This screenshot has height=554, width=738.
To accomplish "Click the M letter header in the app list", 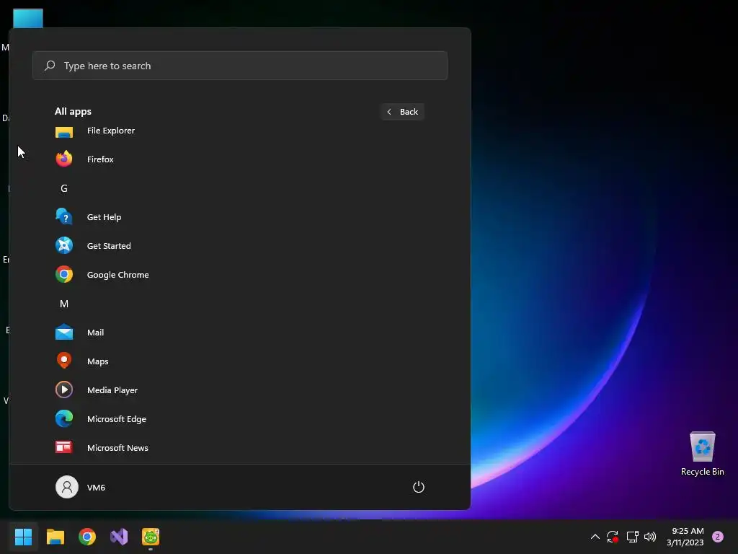I will pyautogui.click(x=64, y=304).
